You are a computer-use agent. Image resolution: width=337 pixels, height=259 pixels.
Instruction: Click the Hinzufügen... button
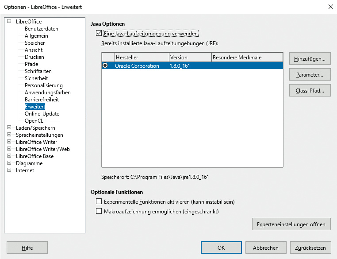coord(310,58)
